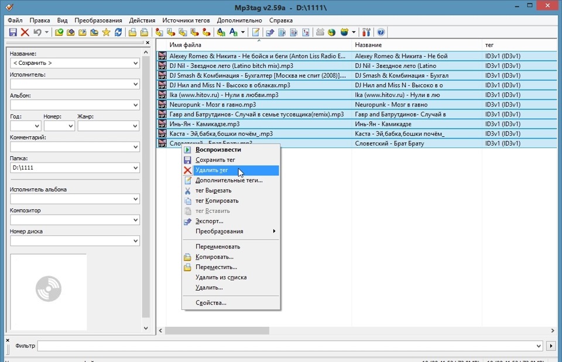
Task: Click the blue Refresh arrows toolbar icon
Action: [x=118, y=32]
